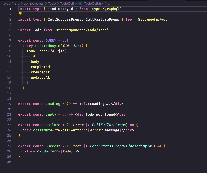Click the FindTodoById query name on line 8
The height and width of the screenshot is (173, 207).
click(48, 46)
